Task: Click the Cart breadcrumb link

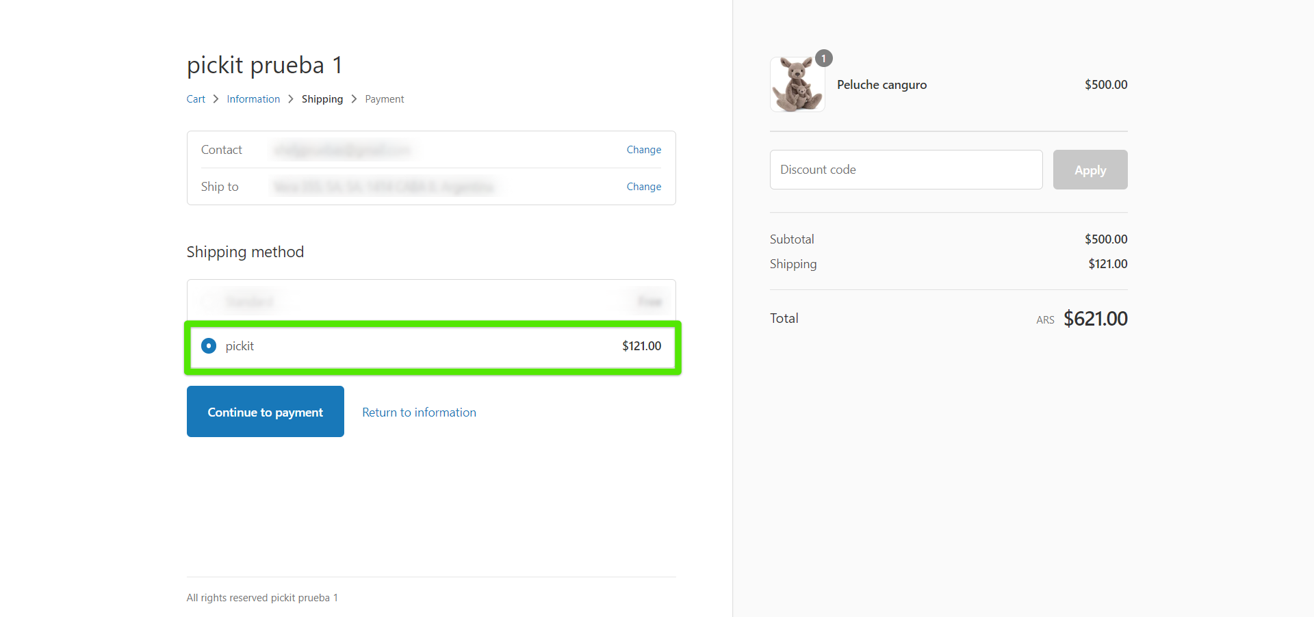Action: click(x=196, y=99)
